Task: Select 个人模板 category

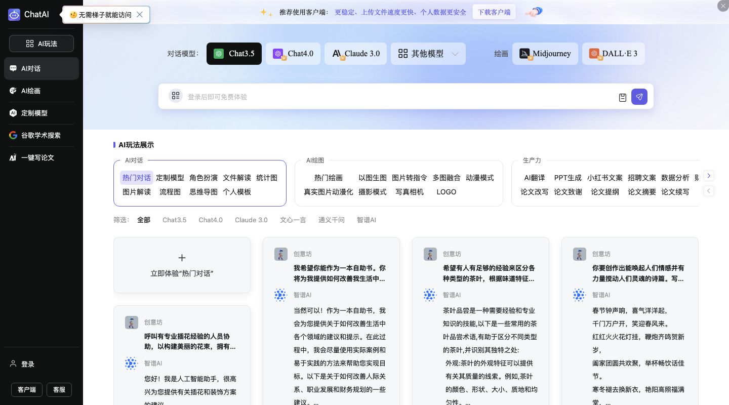Action: 237,192
